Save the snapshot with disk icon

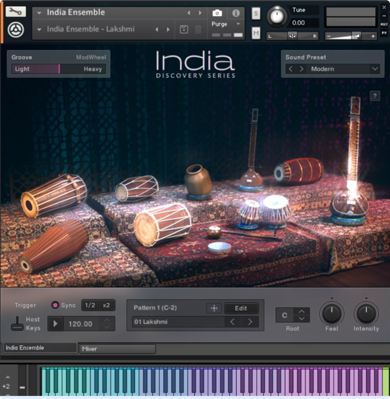184,29
